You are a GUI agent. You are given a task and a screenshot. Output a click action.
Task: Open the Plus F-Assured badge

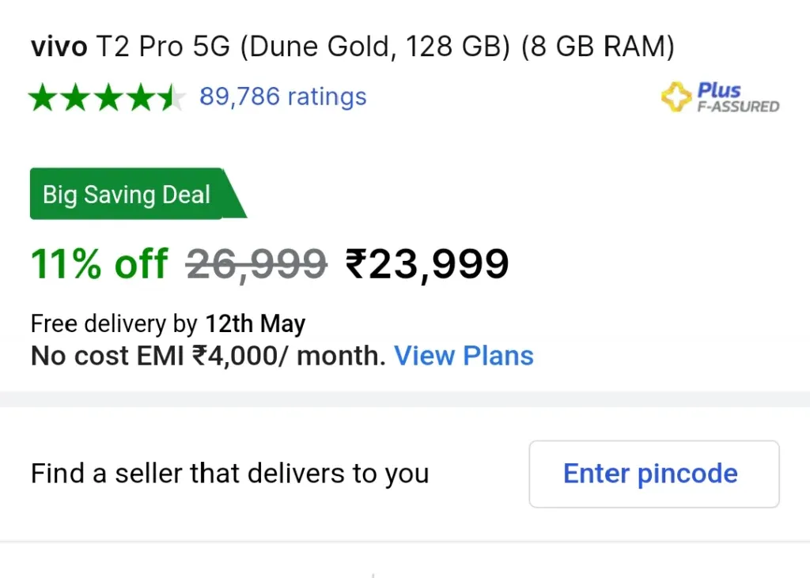click(x=720, y=97)
